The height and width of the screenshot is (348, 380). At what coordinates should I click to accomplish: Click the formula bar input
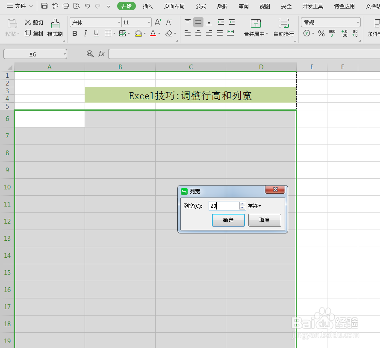tap(244, 54)
